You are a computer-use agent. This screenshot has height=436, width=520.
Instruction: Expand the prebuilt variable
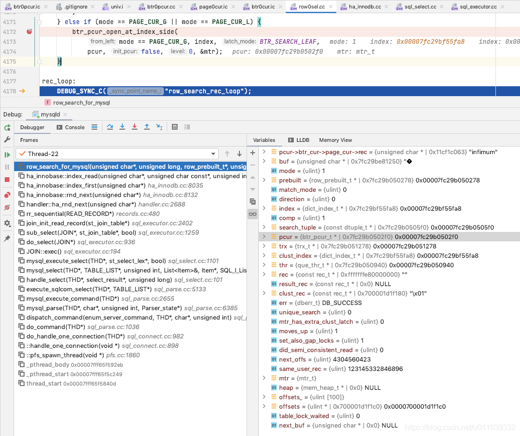coord(264,180)
